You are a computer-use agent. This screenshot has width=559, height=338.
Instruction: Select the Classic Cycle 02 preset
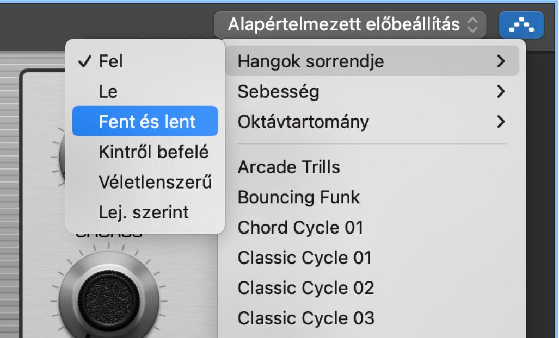click(x=305, y=287)
